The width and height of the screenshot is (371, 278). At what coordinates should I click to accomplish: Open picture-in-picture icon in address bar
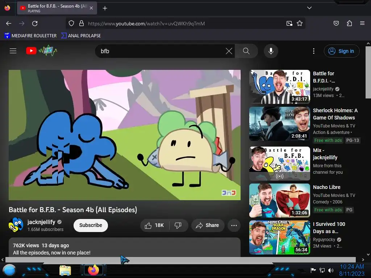[x=289, y=24]
